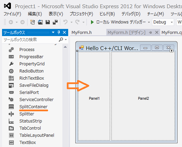Click the toolbox scrollbar up arrow
Viewport: 182px width, 147px height.
[x=65, y=47]
